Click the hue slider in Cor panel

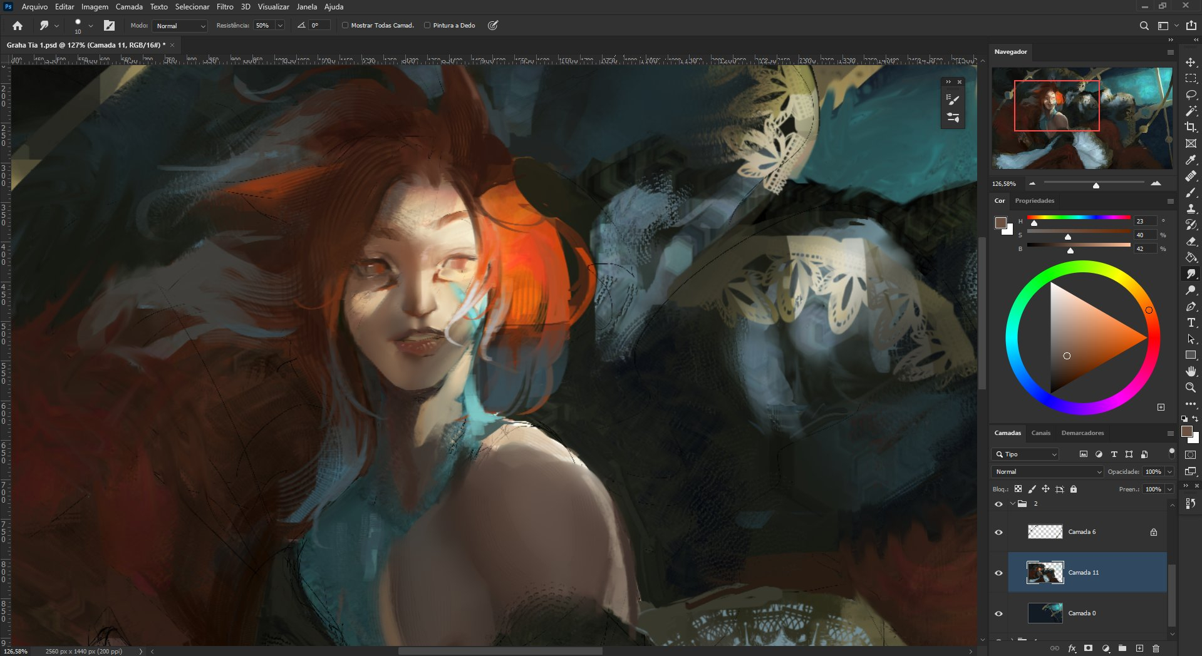[1079, 217]
